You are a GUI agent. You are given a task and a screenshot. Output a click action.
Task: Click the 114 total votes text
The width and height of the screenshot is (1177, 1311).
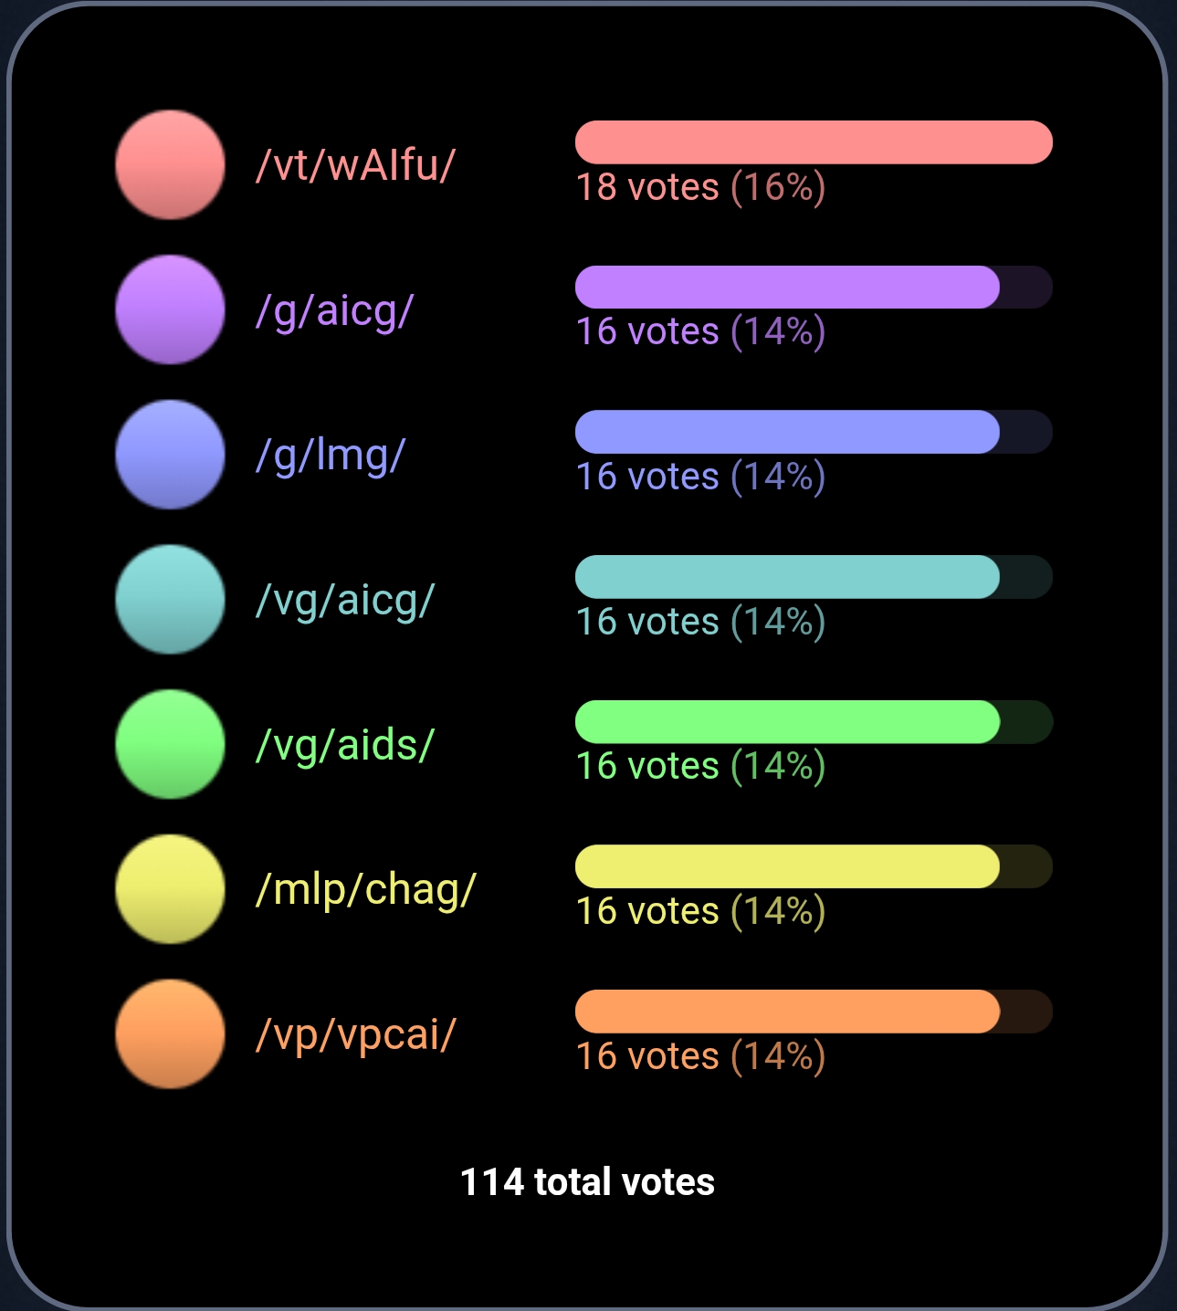(x=587, y=1182)
